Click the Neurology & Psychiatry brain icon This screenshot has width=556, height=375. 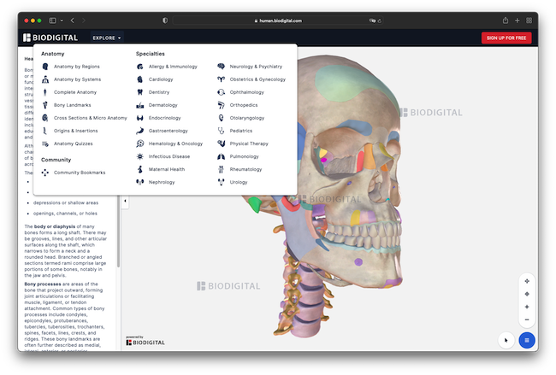click(x=221, y=67)
